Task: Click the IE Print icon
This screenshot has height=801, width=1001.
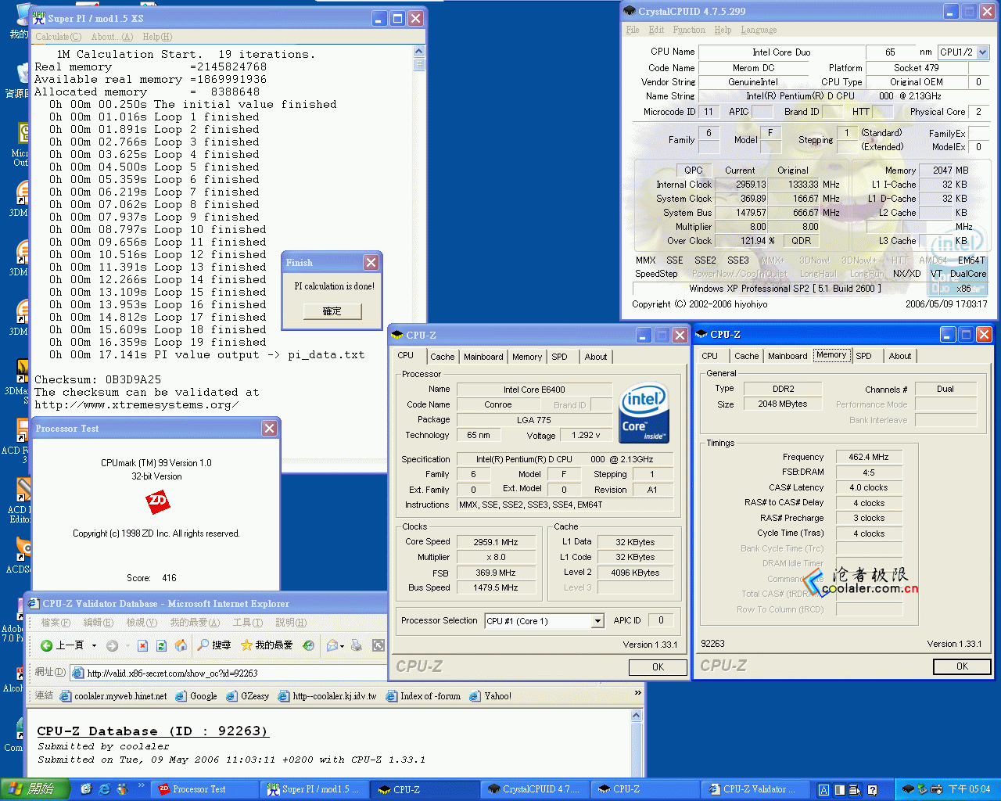Action: [x=357, y=645]
